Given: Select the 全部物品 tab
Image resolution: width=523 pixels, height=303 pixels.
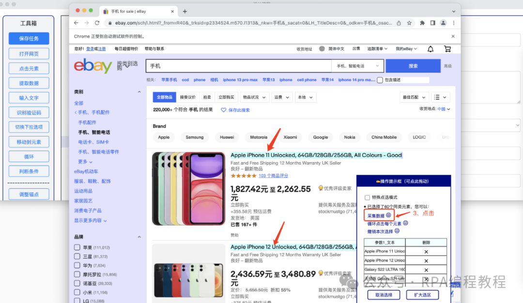Looking at the screenshot, I should pyautogui.click(x=165, y=97).
